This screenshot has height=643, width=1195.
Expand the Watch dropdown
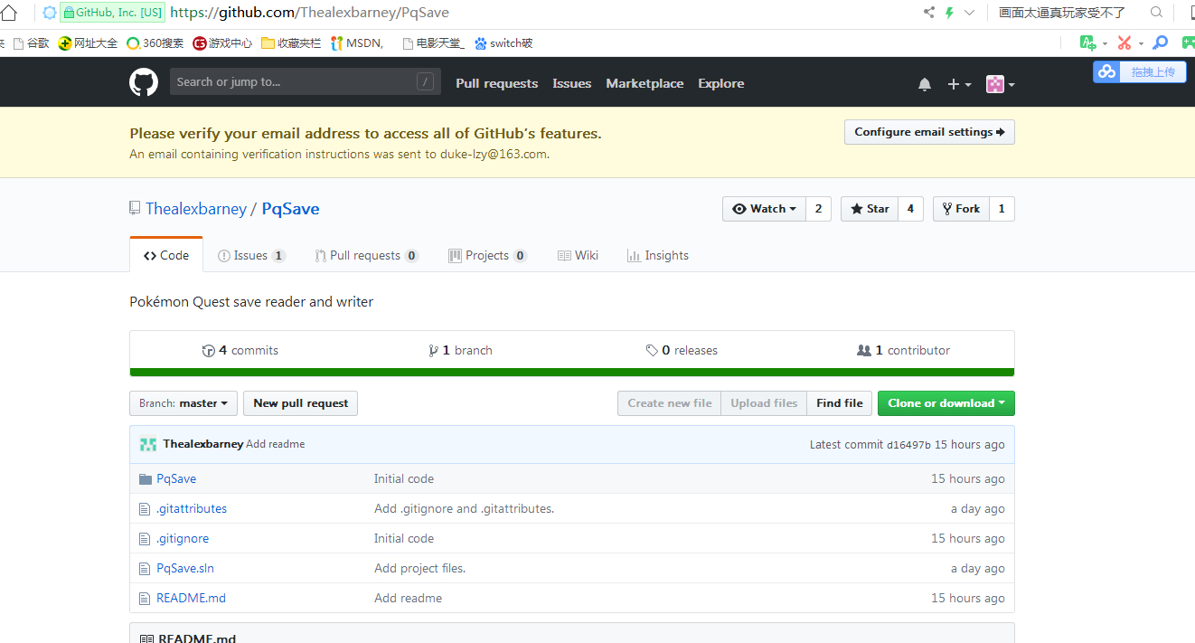click(764, 209)
